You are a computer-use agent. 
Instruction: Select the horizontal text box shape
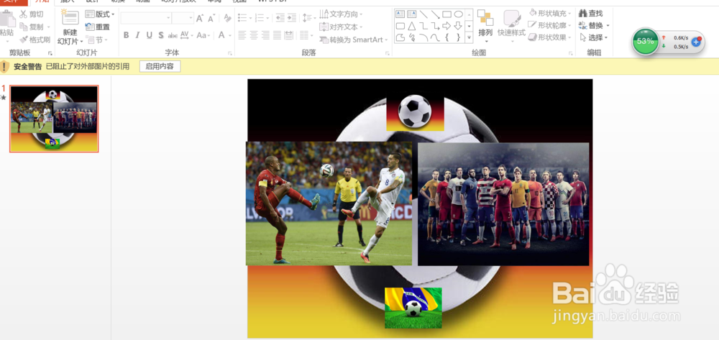400,14
